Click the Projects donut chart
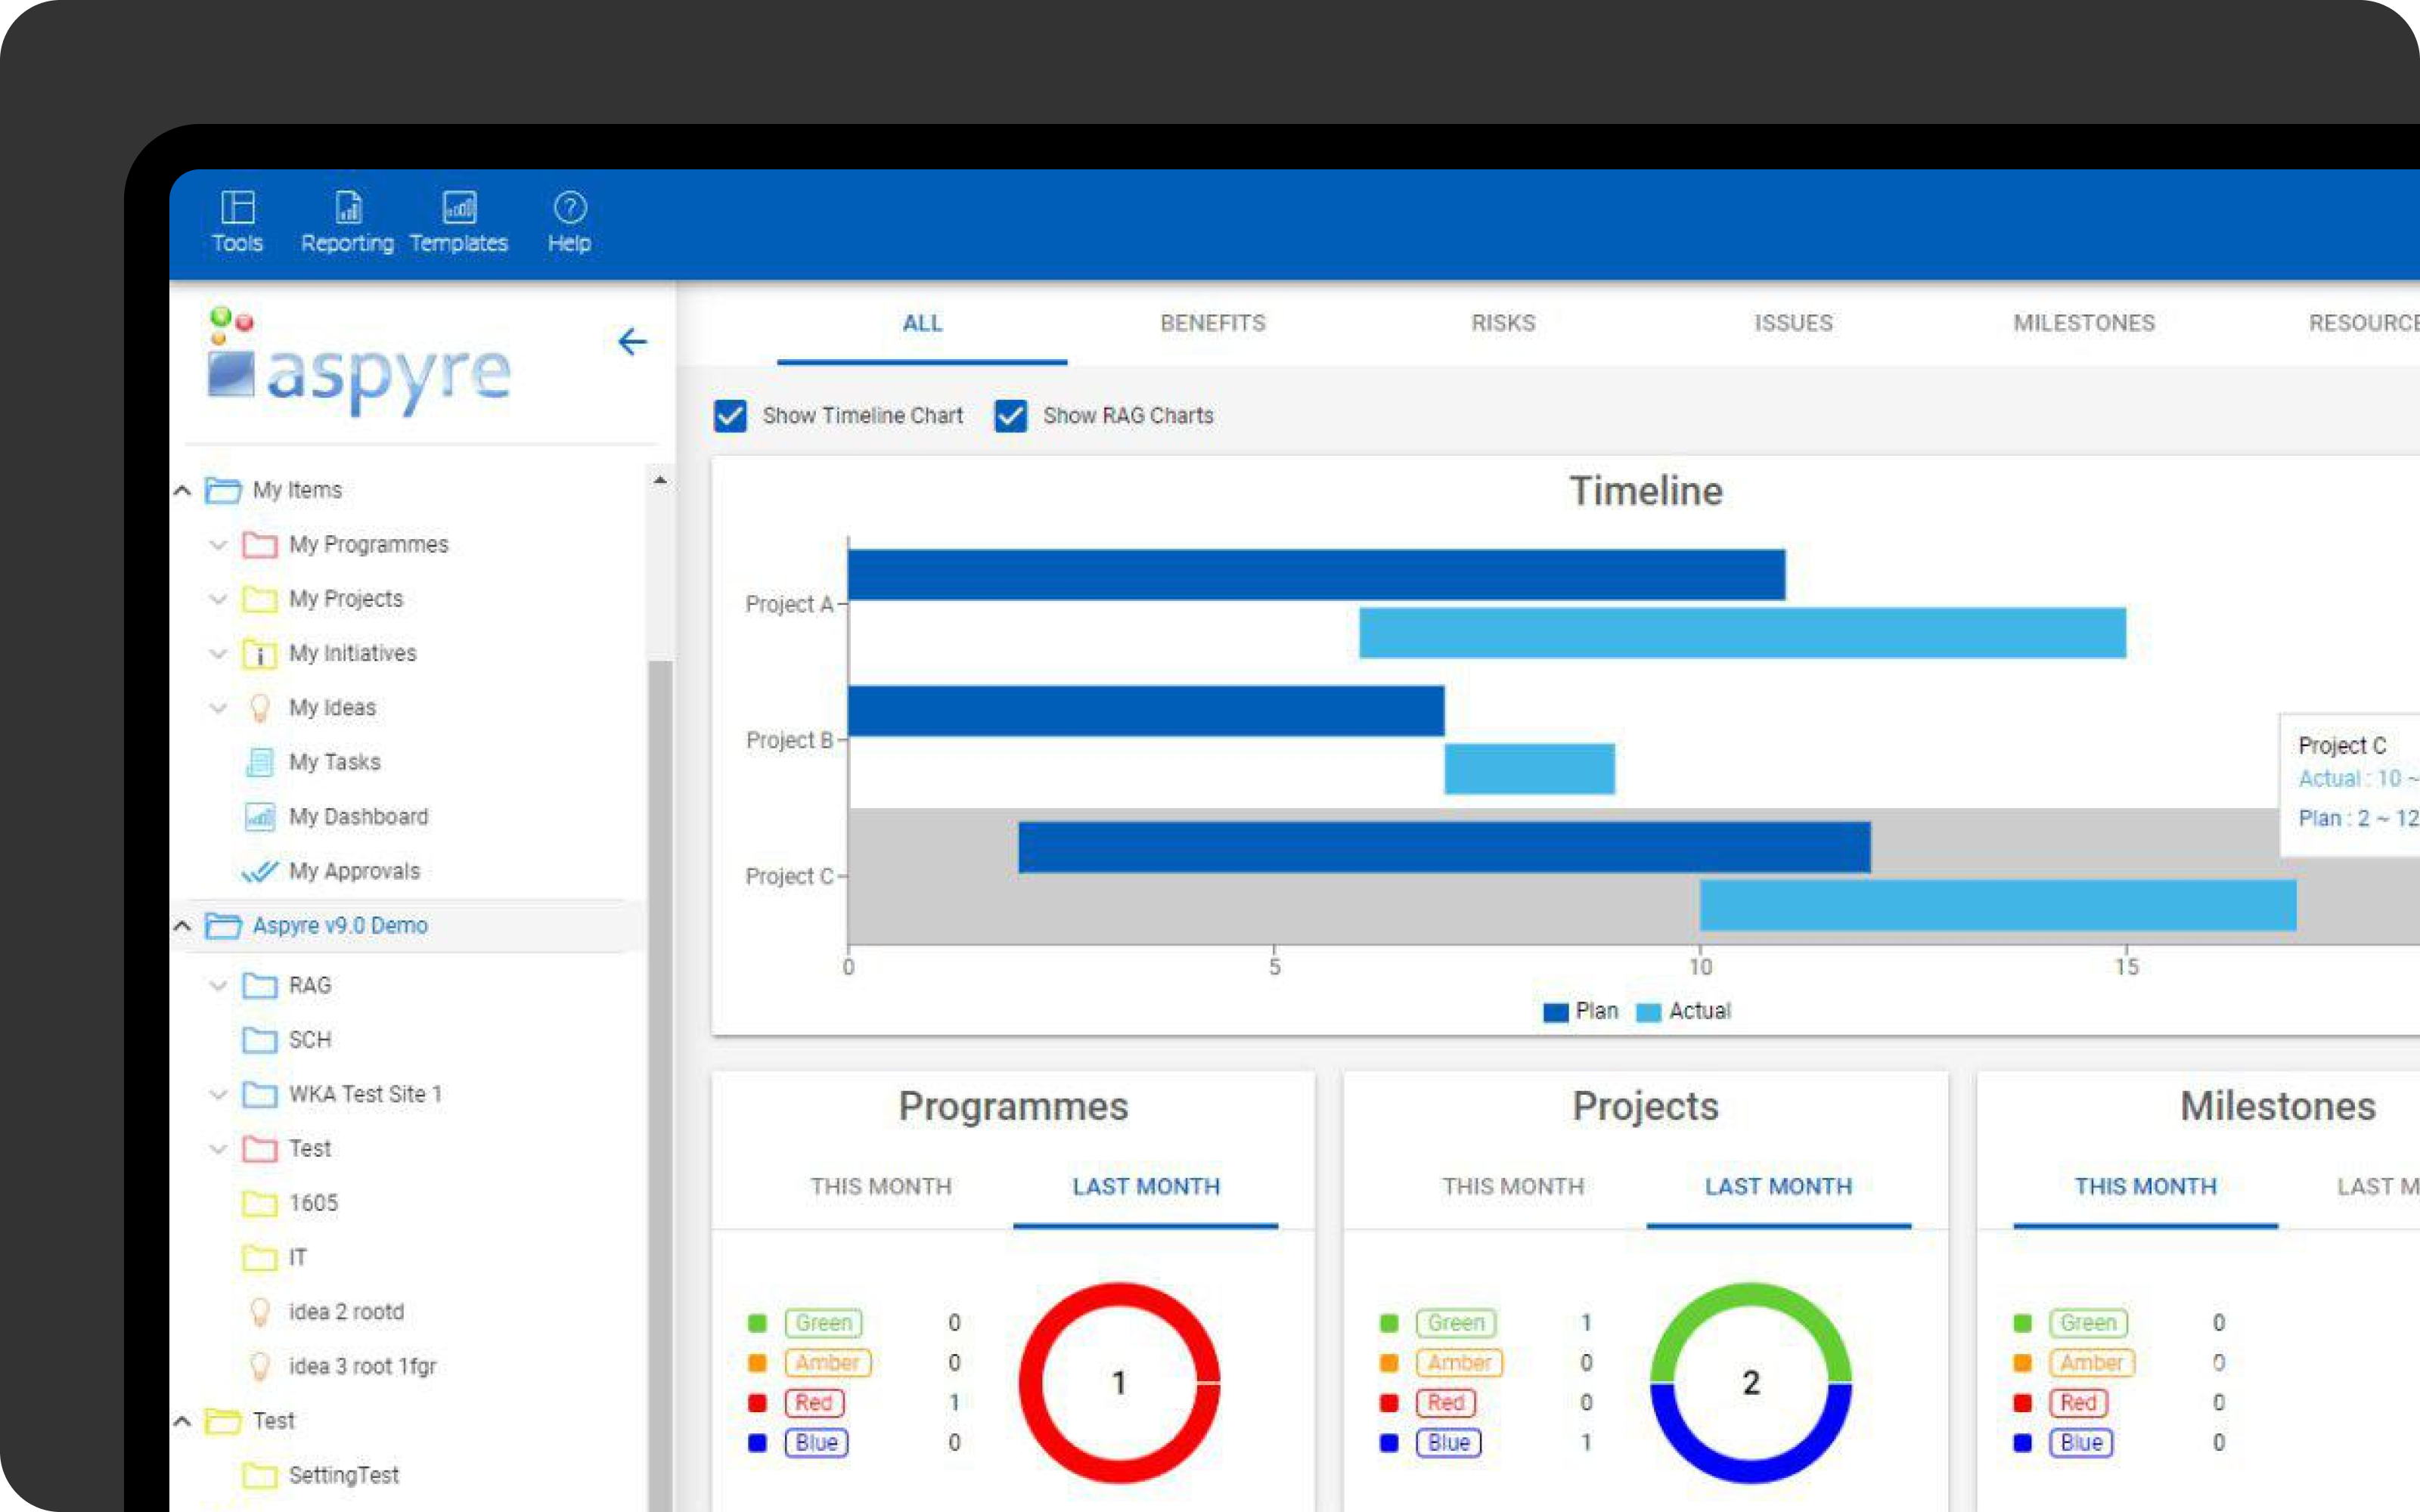This screenshot has width=2420, height=1512. coord(1750,1383)
